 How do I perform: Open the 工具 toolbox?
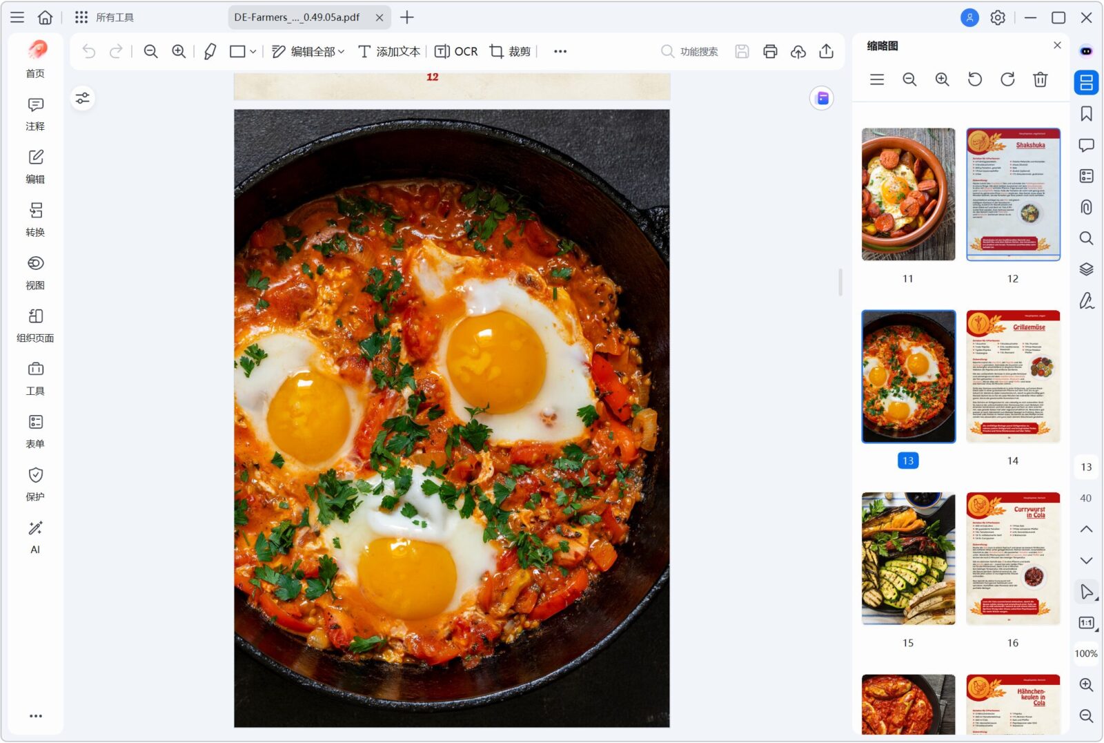[x=35, y=378]
